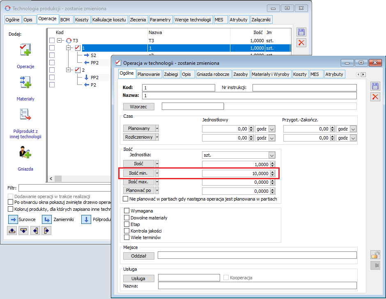
Task: Open the Materiały i Wyroby tab
Action: tap(270, 74)
